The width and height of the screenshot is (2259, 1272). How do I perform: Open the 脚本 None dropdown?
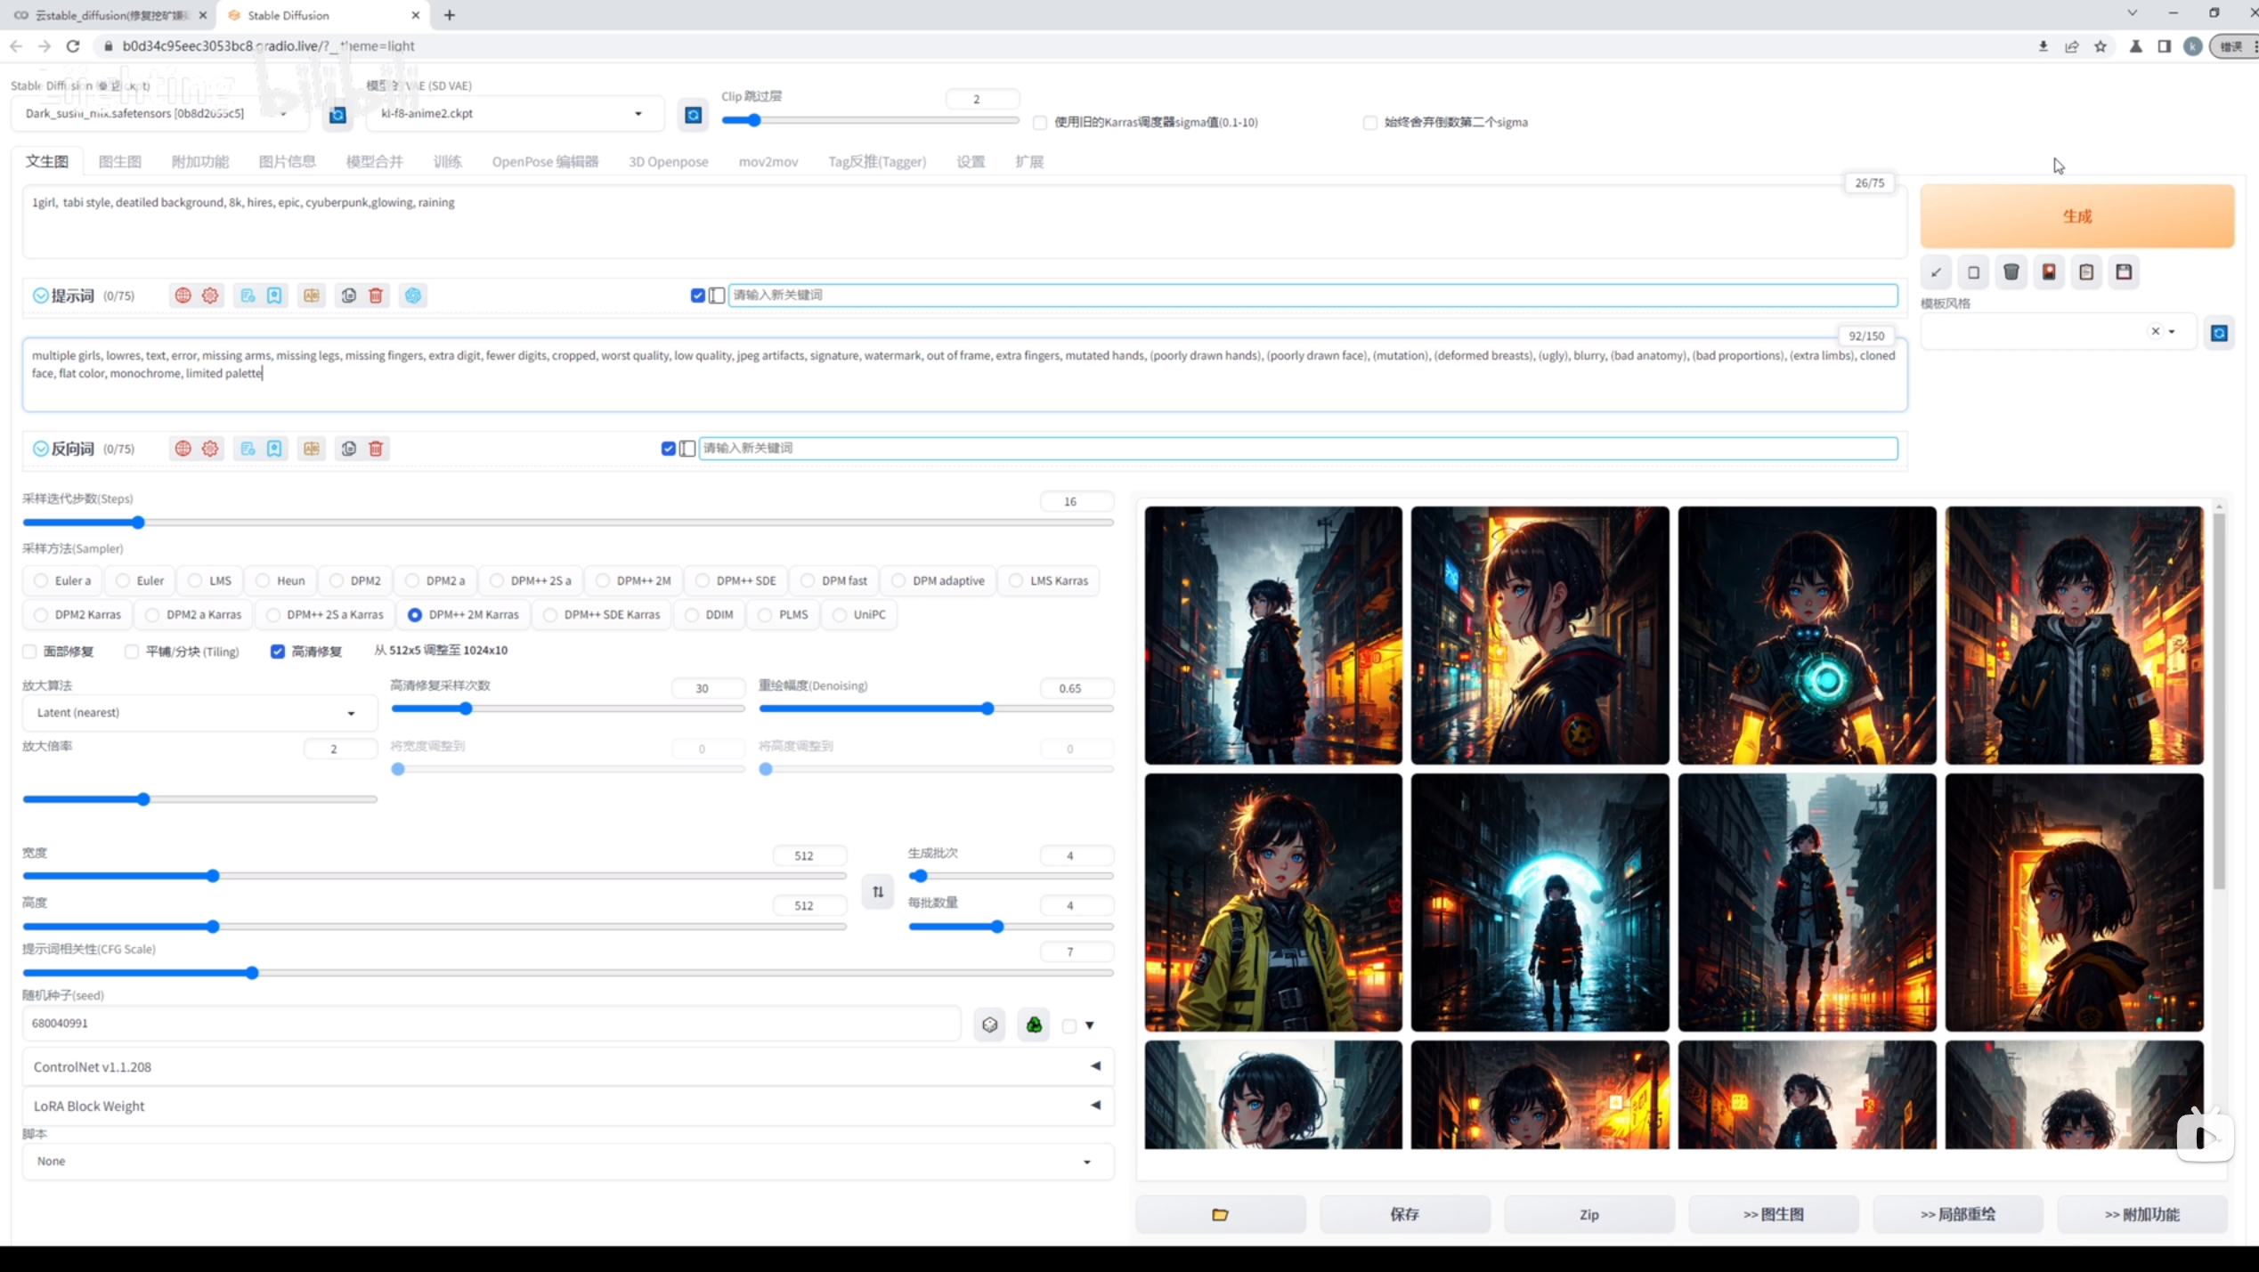tap(567, 1161)
